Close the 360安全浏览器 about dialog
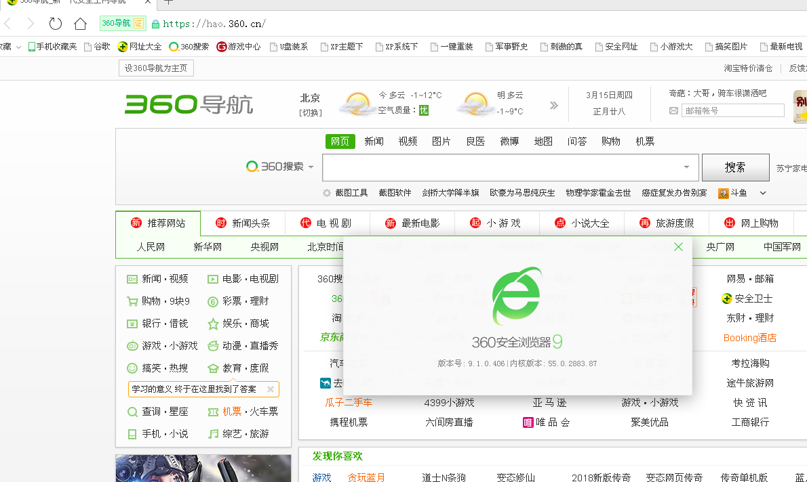807x482 pixels. pos(678,247)
